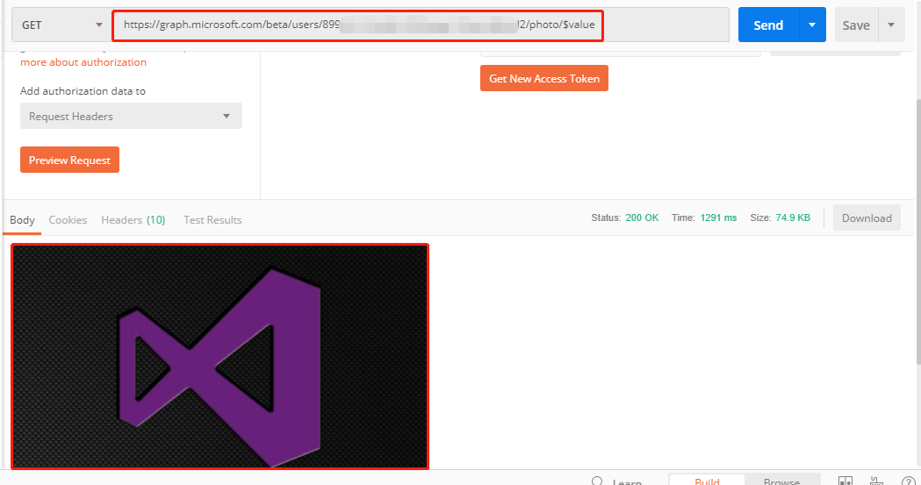The width and height of the screenshot is (921, 485).
Task: Send the request with Send button
Action: pyautogui.click(x=768, y=25)
